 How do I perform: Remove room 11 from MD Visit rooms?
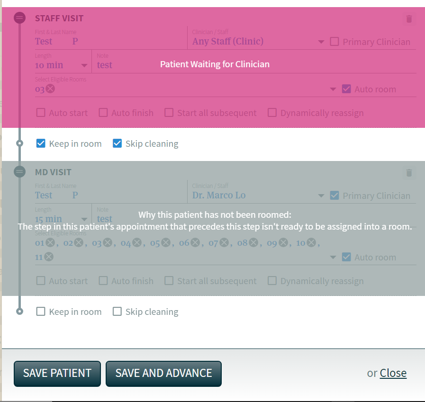(49, 257)
